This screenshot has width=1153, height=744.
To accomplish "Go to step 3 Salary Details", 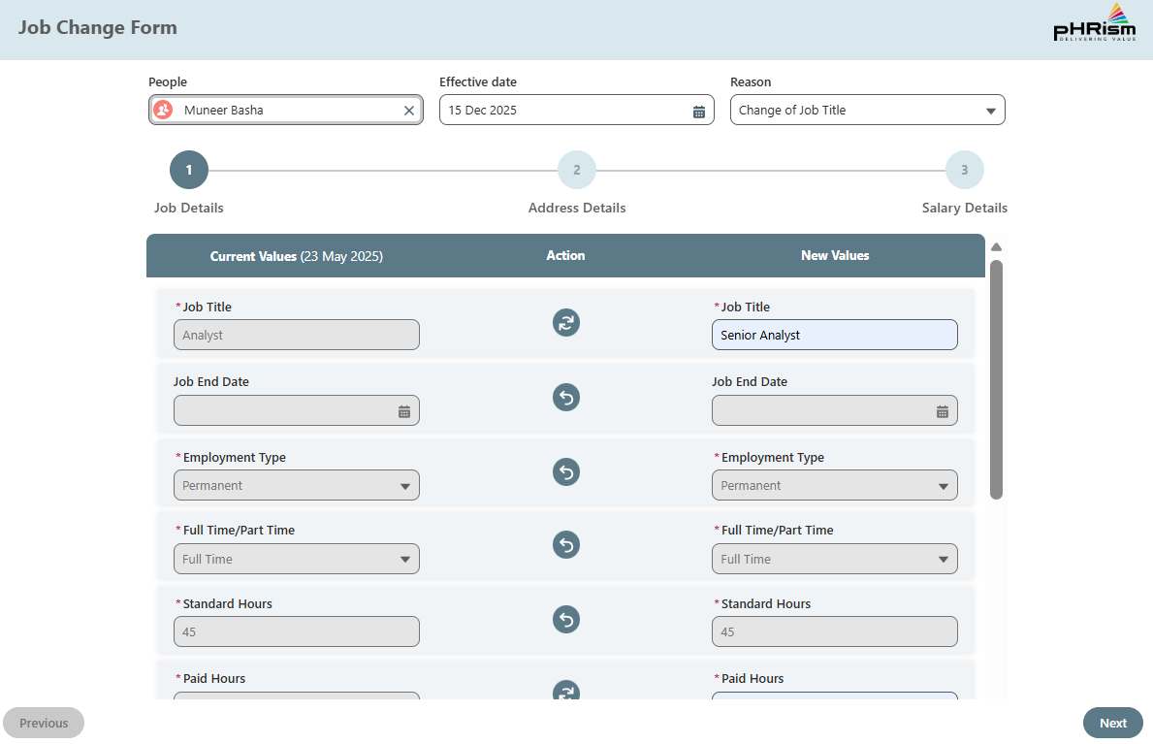I will (x=964, y=170).
